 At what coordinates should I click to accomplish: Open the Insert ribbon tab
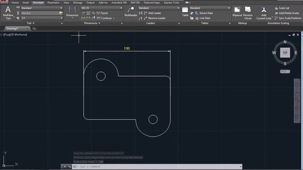[26, 3]
